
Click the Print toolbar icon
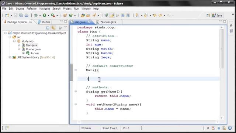[27, 16]
